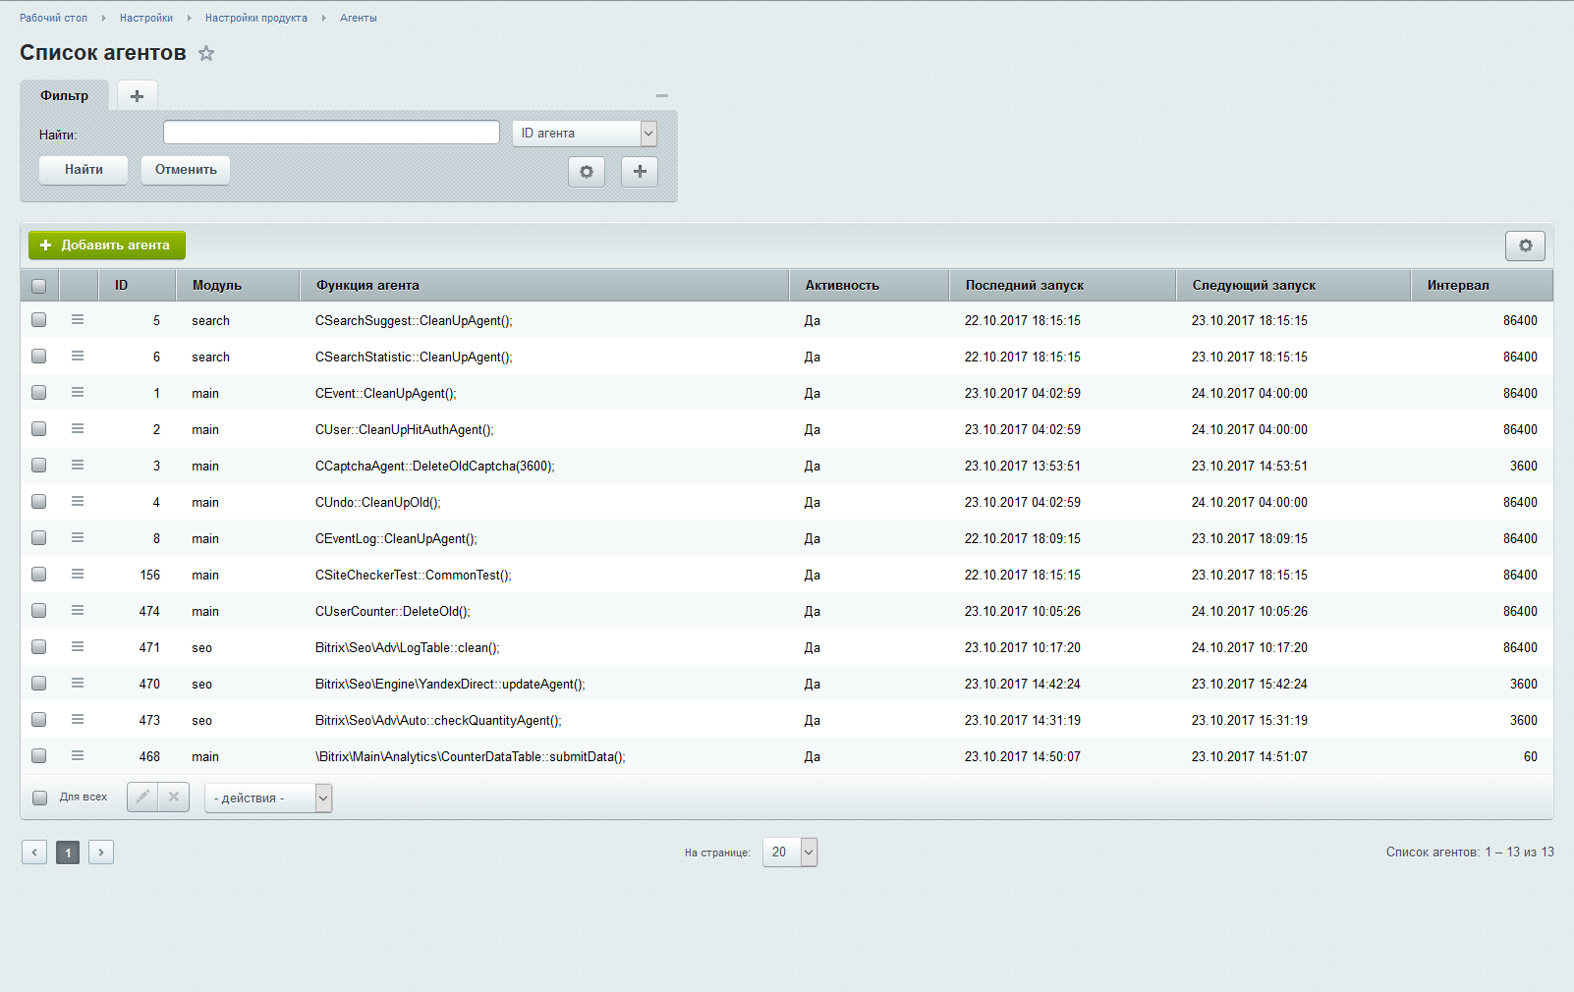1574x992 pixels.
Task: Tick checkbox for agent ID 471
Action: pyautogui.click(x=39, y=647)
